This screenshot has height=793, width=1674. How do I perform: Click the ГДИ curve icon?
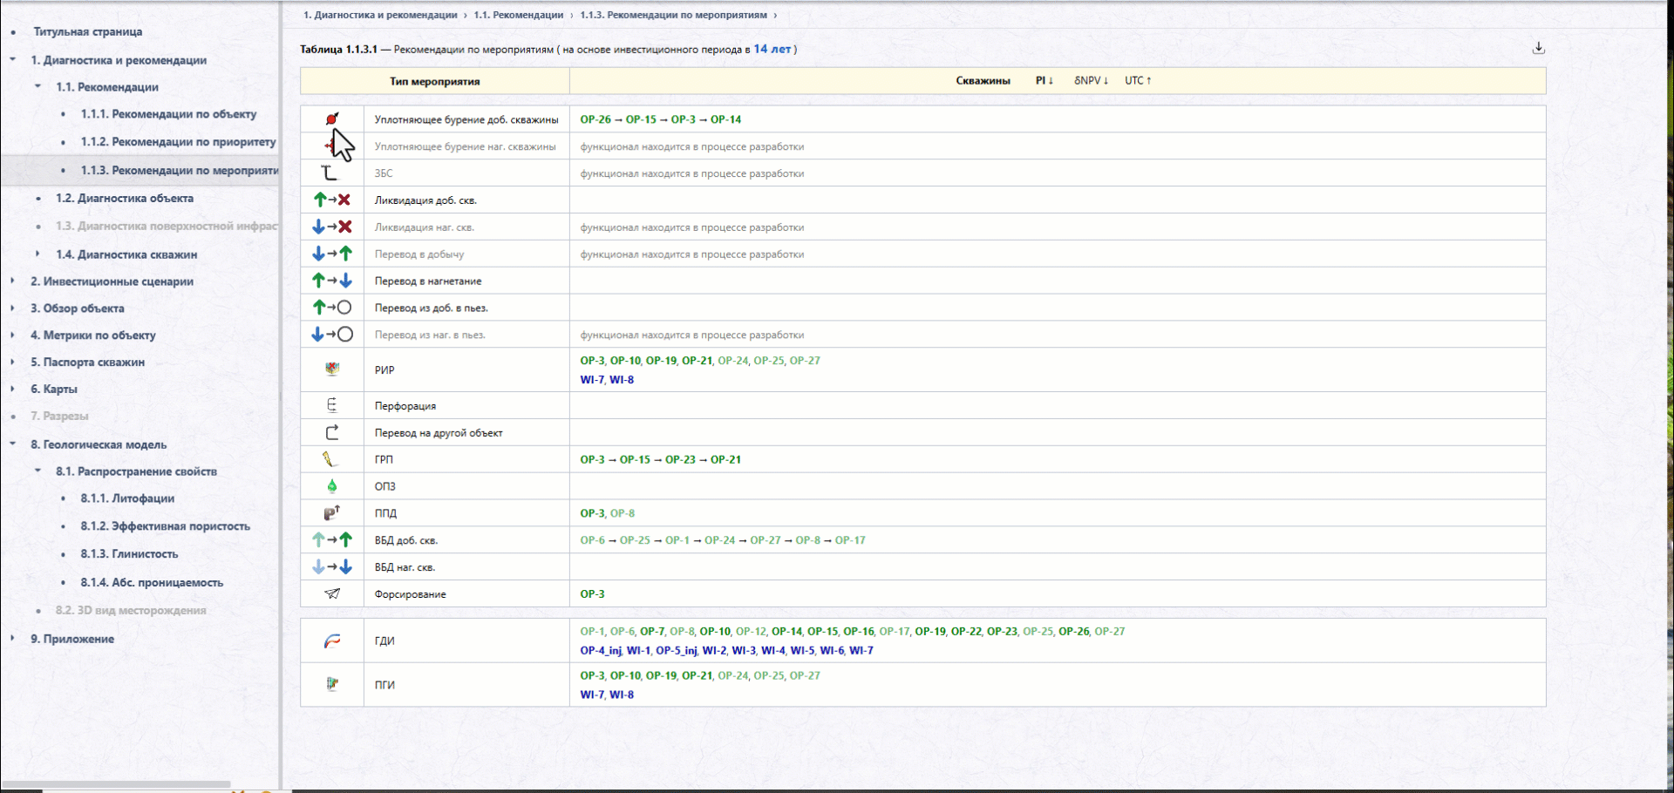coord(332,640)
